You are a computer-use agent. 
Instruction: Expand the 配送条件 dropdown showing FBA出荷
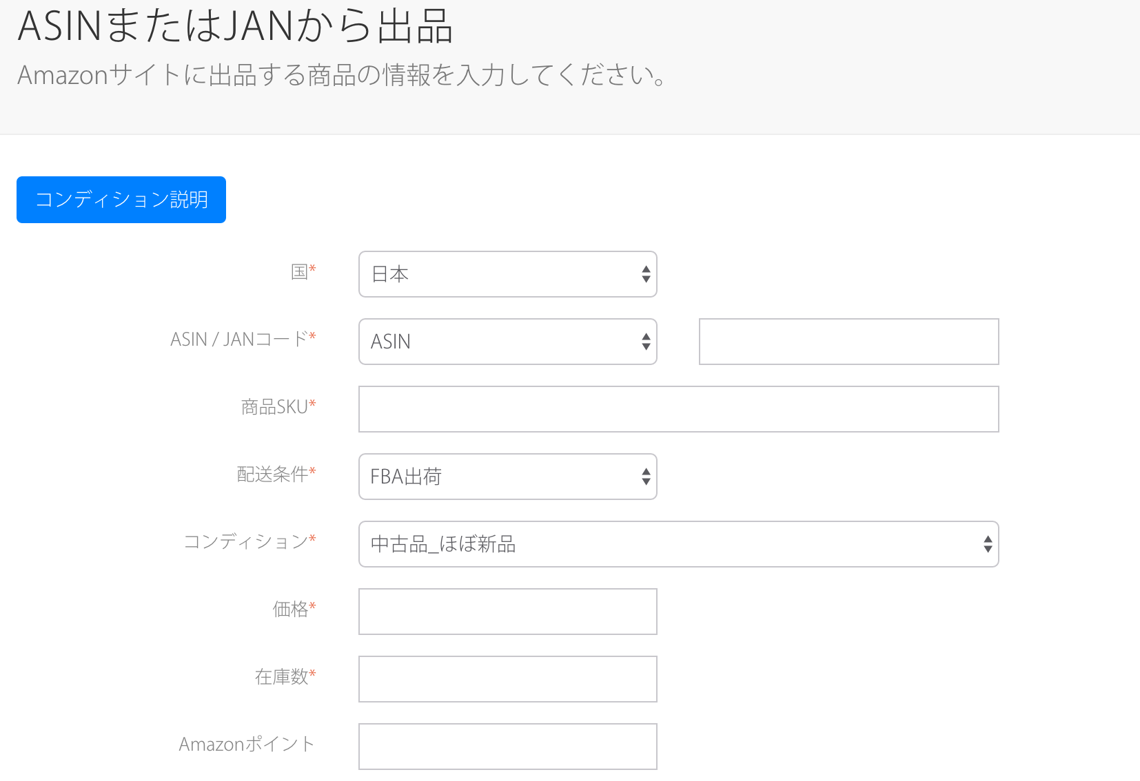tap(507, 477)
